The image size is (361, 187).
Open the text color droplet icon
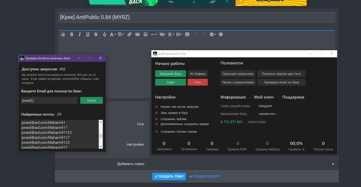(x=105, y=34)
